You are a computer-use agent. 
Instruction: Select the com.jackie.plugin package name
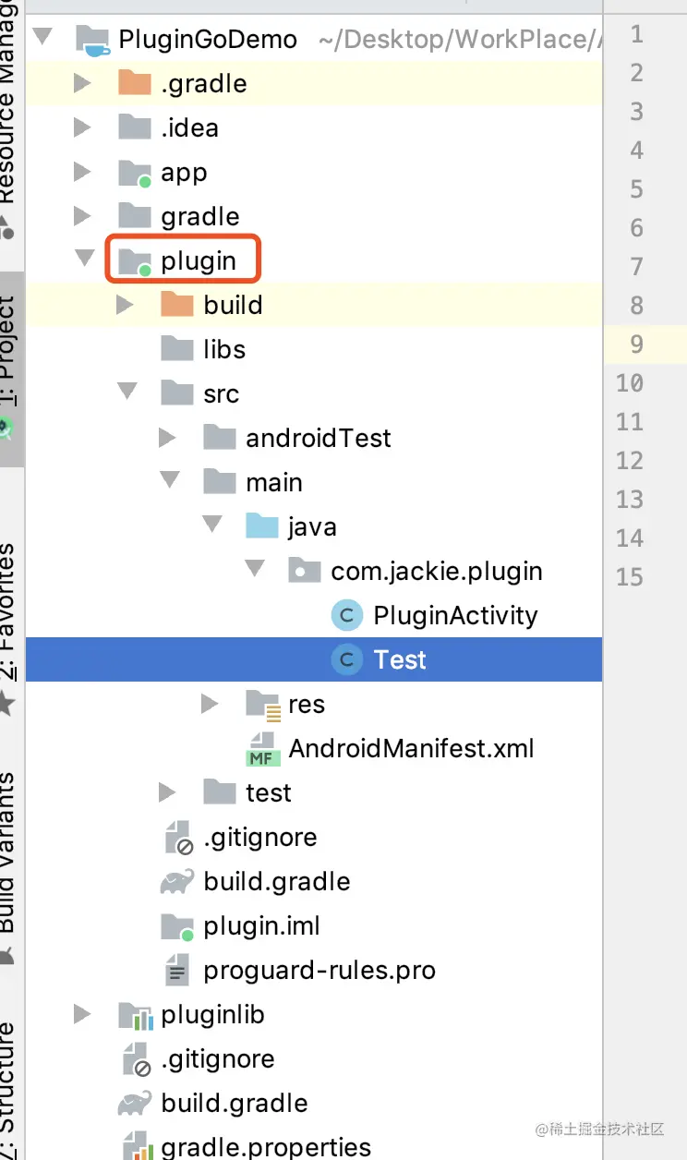pos(437,572)
